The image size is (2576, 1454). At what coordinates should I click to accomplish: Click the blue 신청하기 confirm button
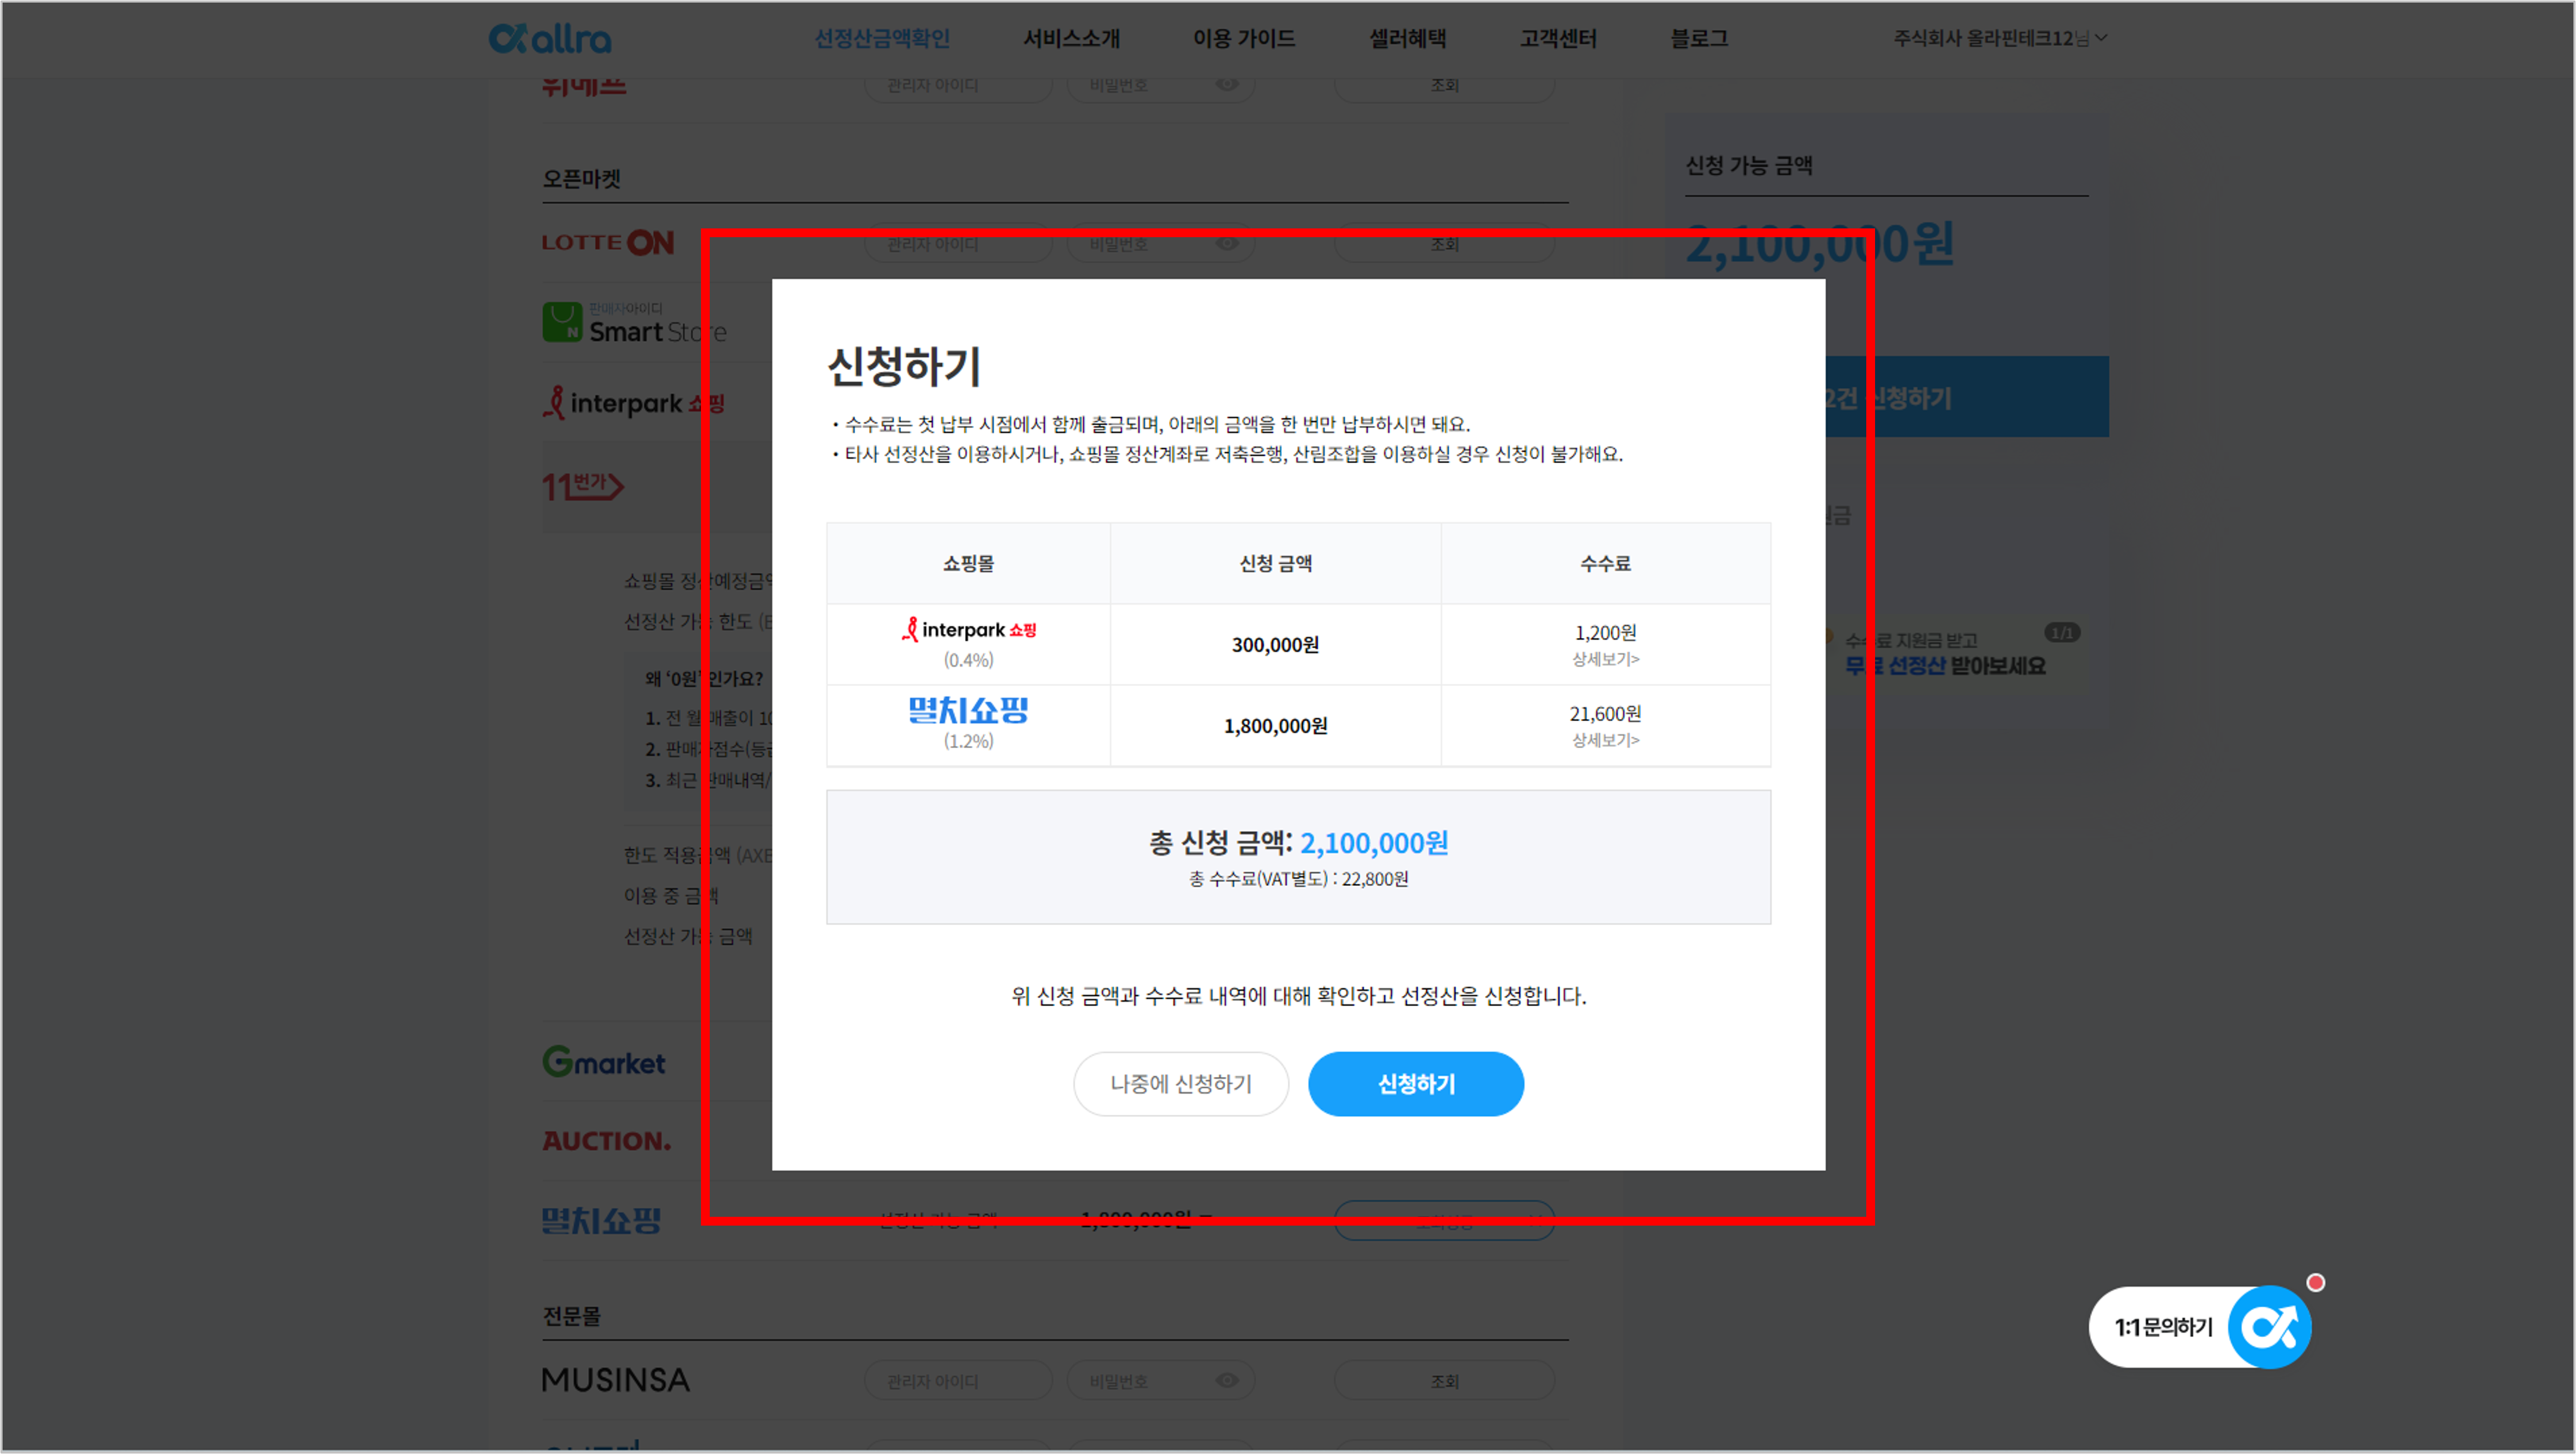1416,1083
